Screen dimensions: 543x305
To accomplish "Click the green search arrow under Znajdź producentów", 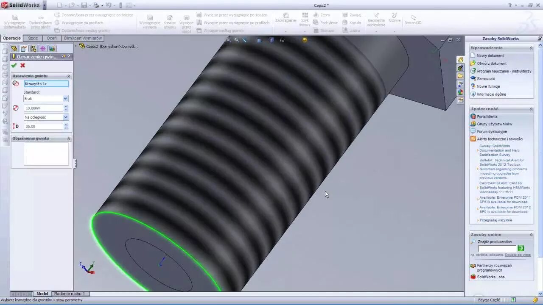I will pyautogui.click(x=521, y=248).
